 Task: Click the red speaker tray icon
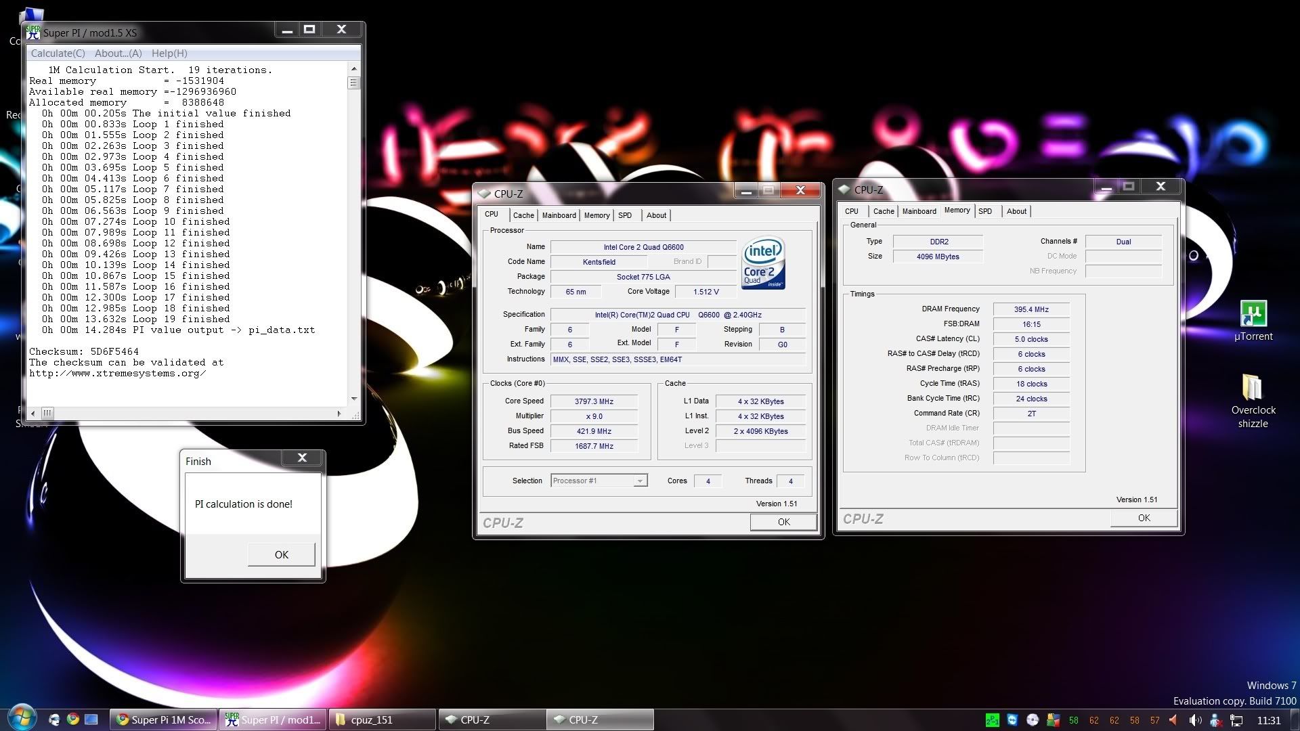coord(1174,720)
